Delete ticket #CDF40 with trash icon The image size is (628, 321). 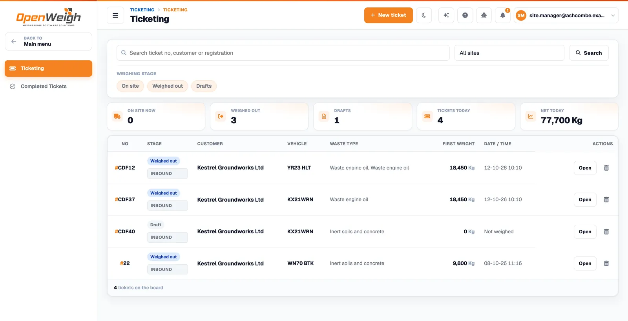coord(606,232)
